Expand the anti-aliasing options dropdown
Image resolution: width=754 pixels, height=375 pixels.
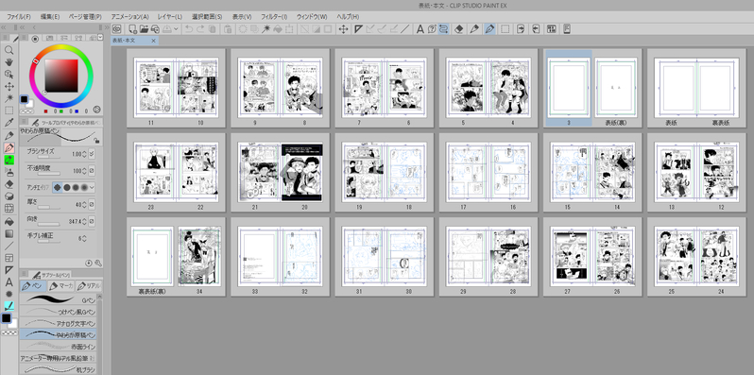tap(92, 187)
